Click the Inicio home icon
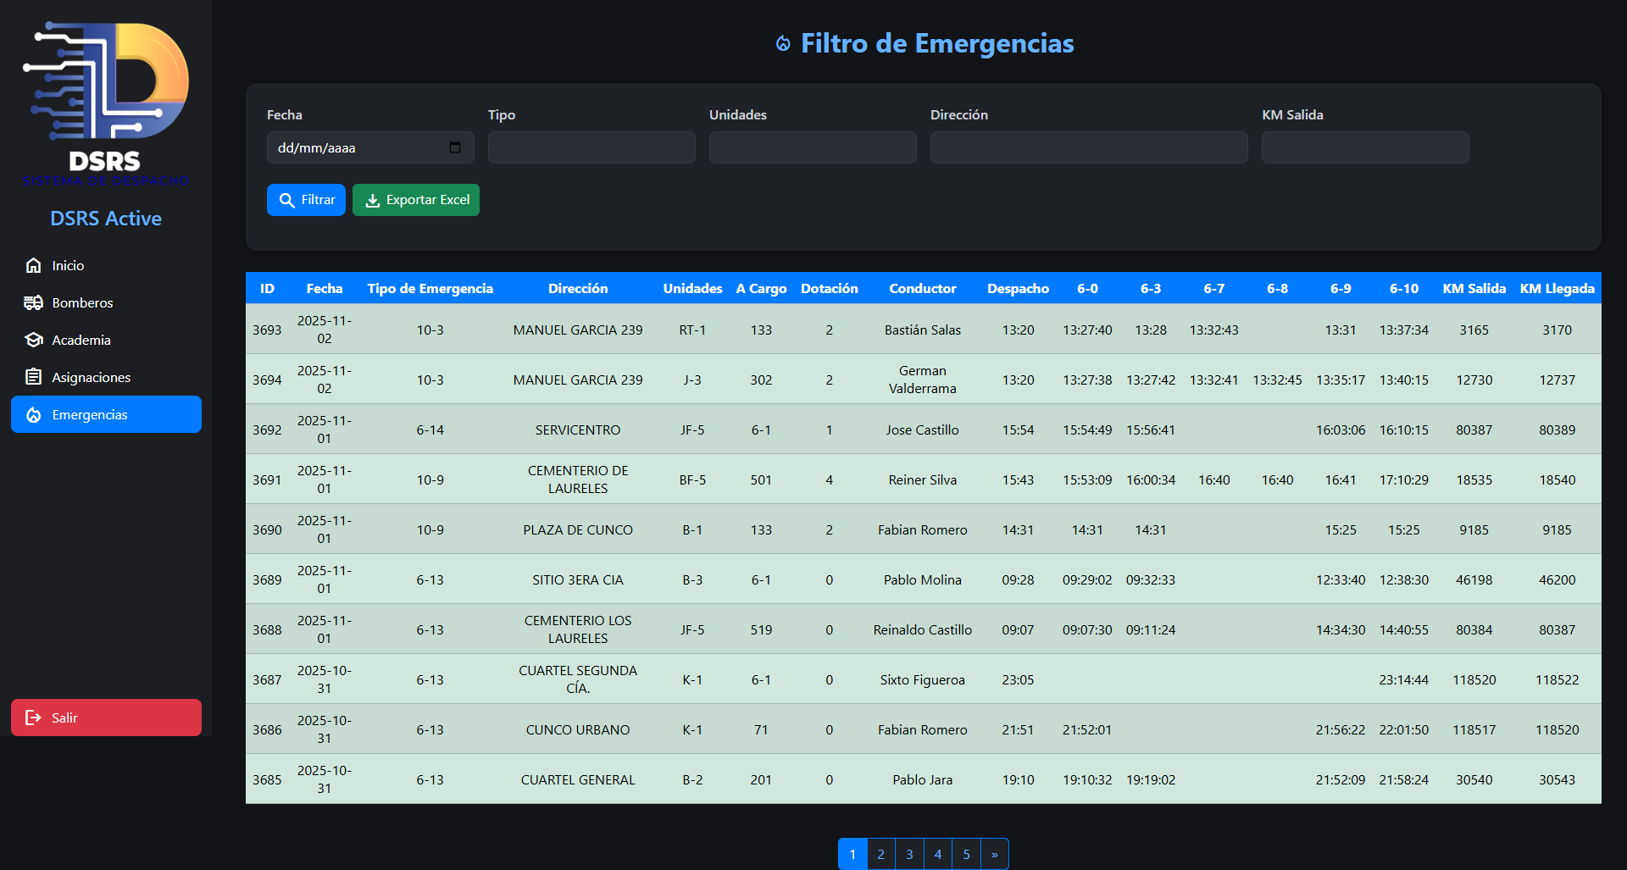 pos(32,265)
